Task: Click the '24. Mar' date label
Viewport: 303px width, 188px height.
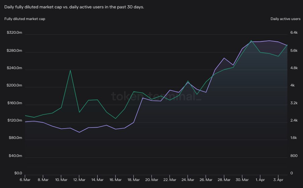Action: click(x=188, y=180)
